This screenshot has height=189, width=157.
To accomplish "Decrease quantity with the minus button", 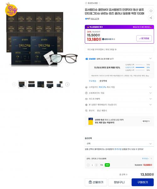I will click(x=88, y=165).
